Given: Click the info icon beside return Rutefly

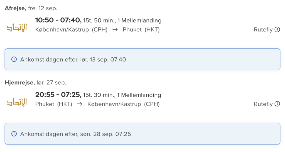Looking at the screenshot, I should pyautogui.click(x=277, y=104).
